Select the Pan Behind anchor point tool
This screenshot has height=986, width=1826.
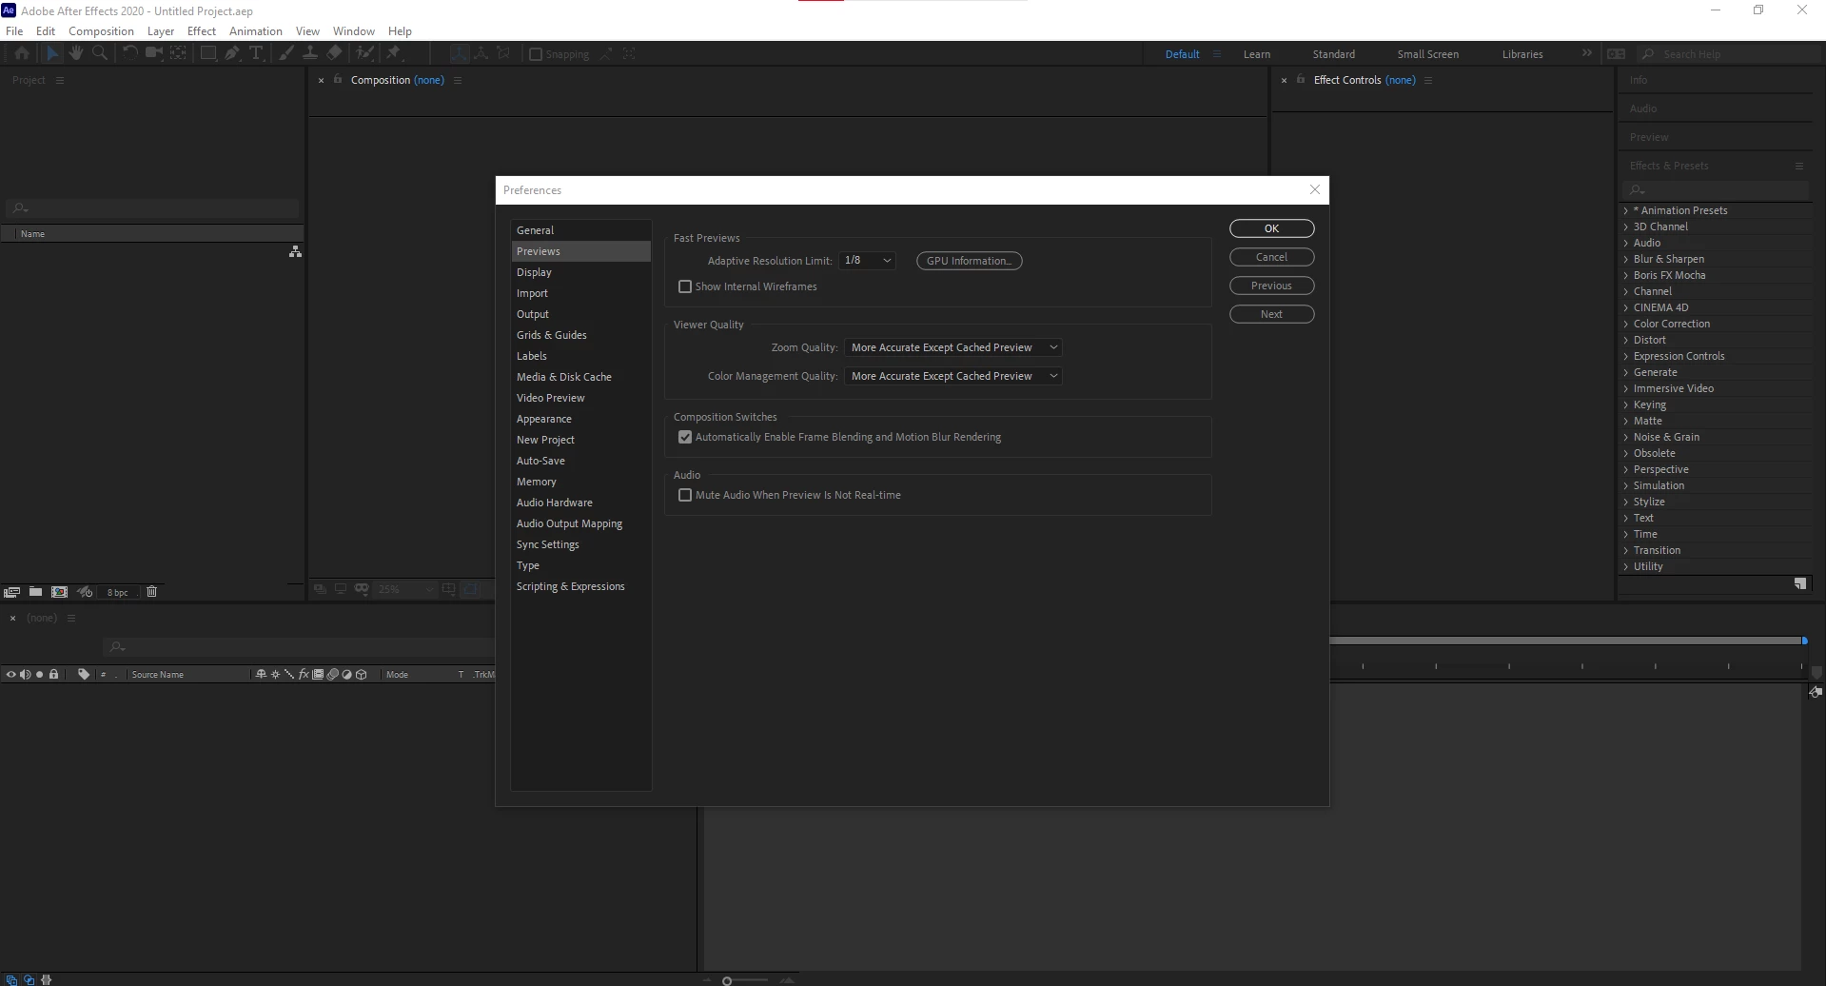[178, 53]
